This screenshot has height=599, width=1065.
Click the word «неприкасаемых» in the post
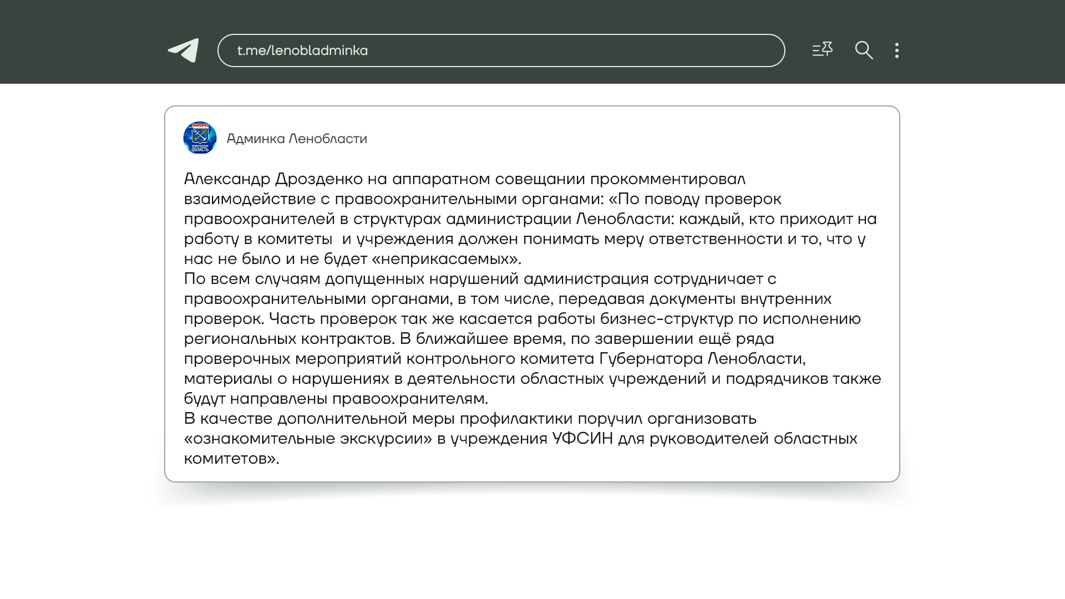click(x=445, y=259)
